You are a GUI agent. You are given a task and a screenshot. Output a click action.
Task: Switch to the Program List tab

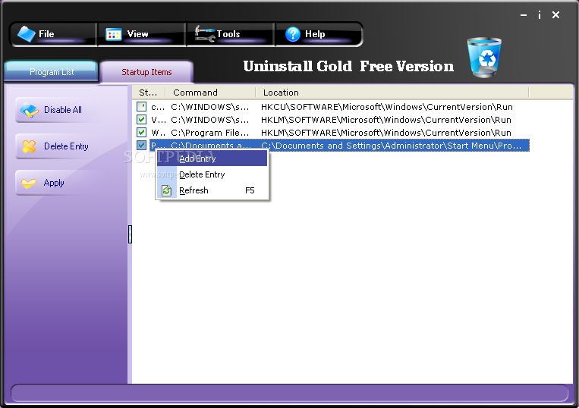(52, 71)
